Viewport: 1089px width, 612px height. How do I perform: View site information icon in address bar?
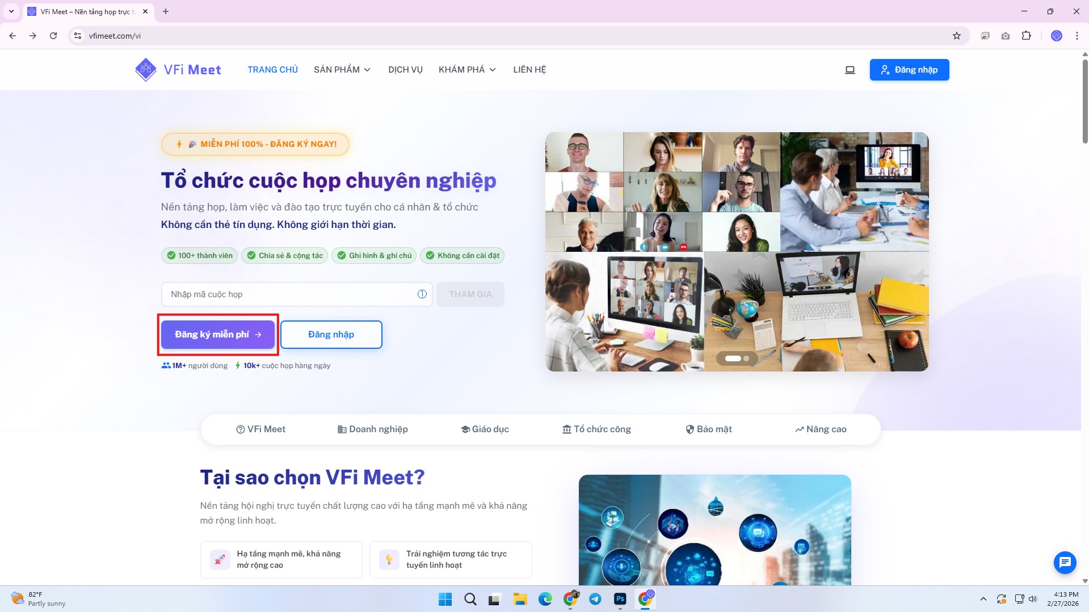78,36
